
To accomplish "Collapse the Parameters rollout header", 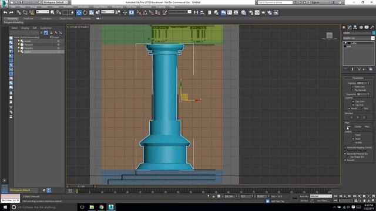I will coord(358,78).
